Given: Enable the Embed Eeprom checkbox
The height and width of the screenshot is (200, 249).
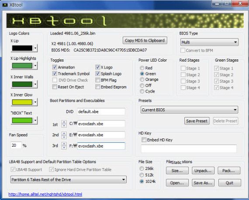Looking at the screenshot, I should pyautogui.click(x=98, y=86).
